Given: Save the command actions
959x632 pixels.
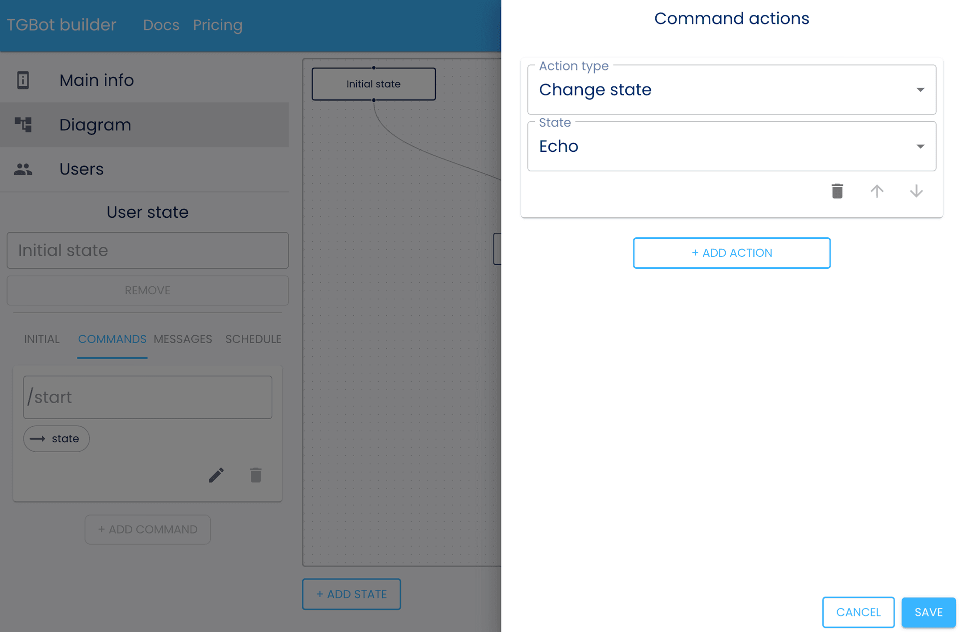Looking at the screenshot, I should pyautogui.click(x=929, y=612).
